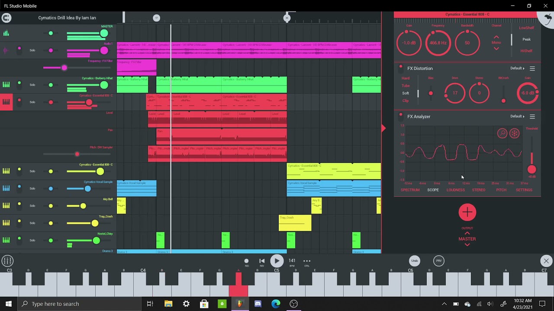
Task: Switch to the STEREO analyzer tab
Action: pos(478,190)
